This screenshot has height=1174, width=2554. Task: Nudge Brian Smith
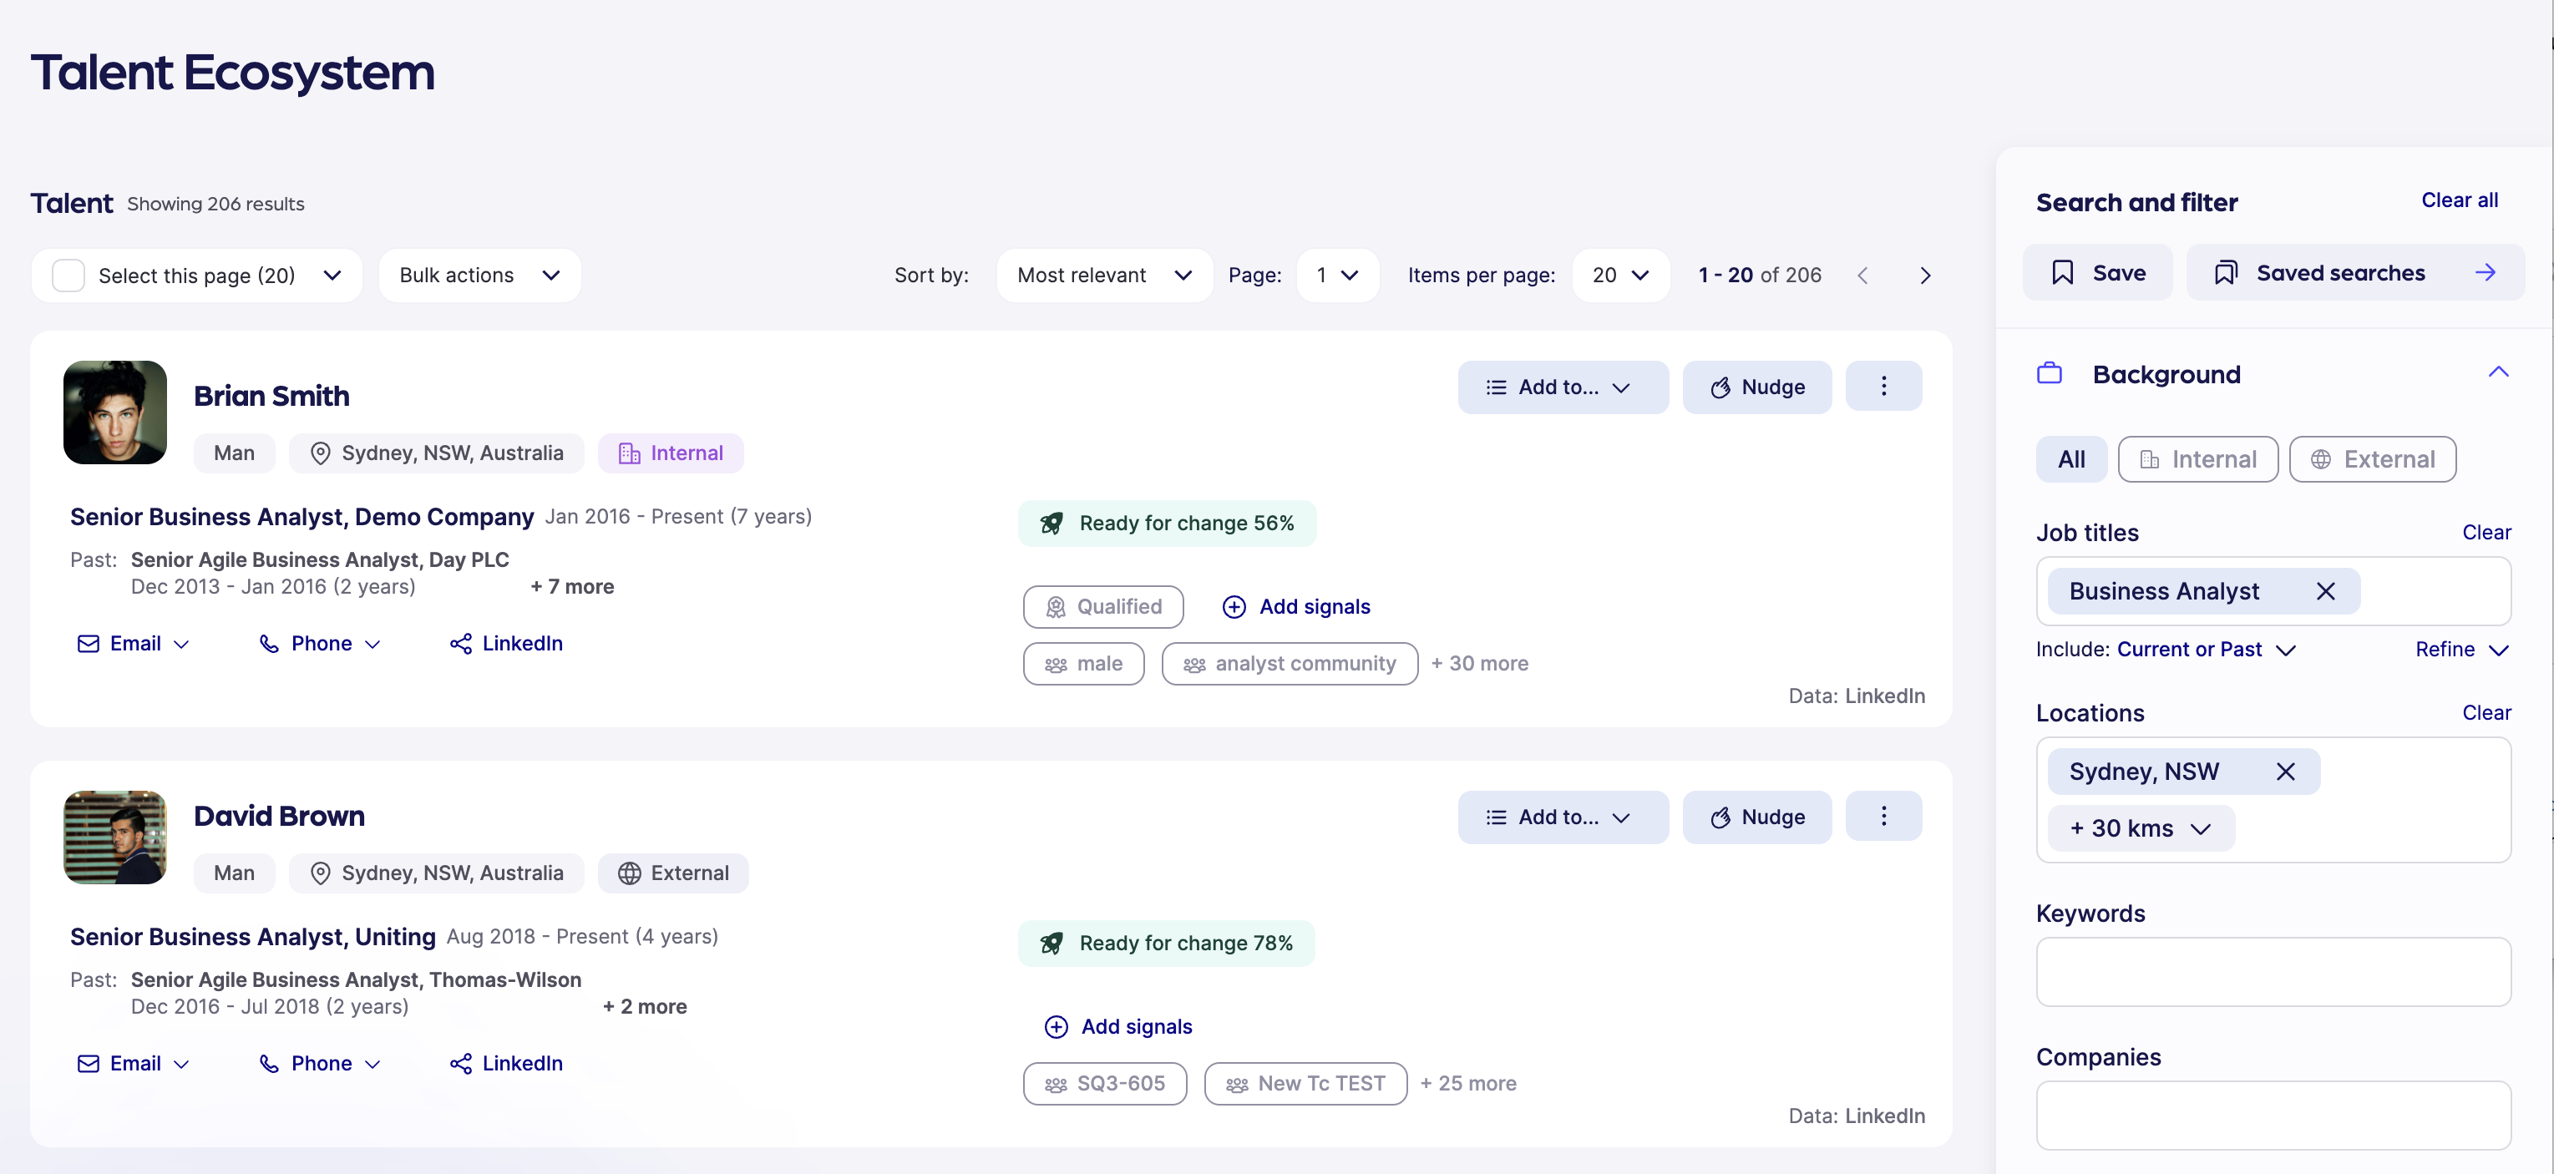tap(1757, 387)
